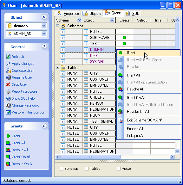This screenshot has width=183, height=185.
Task: Enable the Tables checkbox
Action: point(87,169)
